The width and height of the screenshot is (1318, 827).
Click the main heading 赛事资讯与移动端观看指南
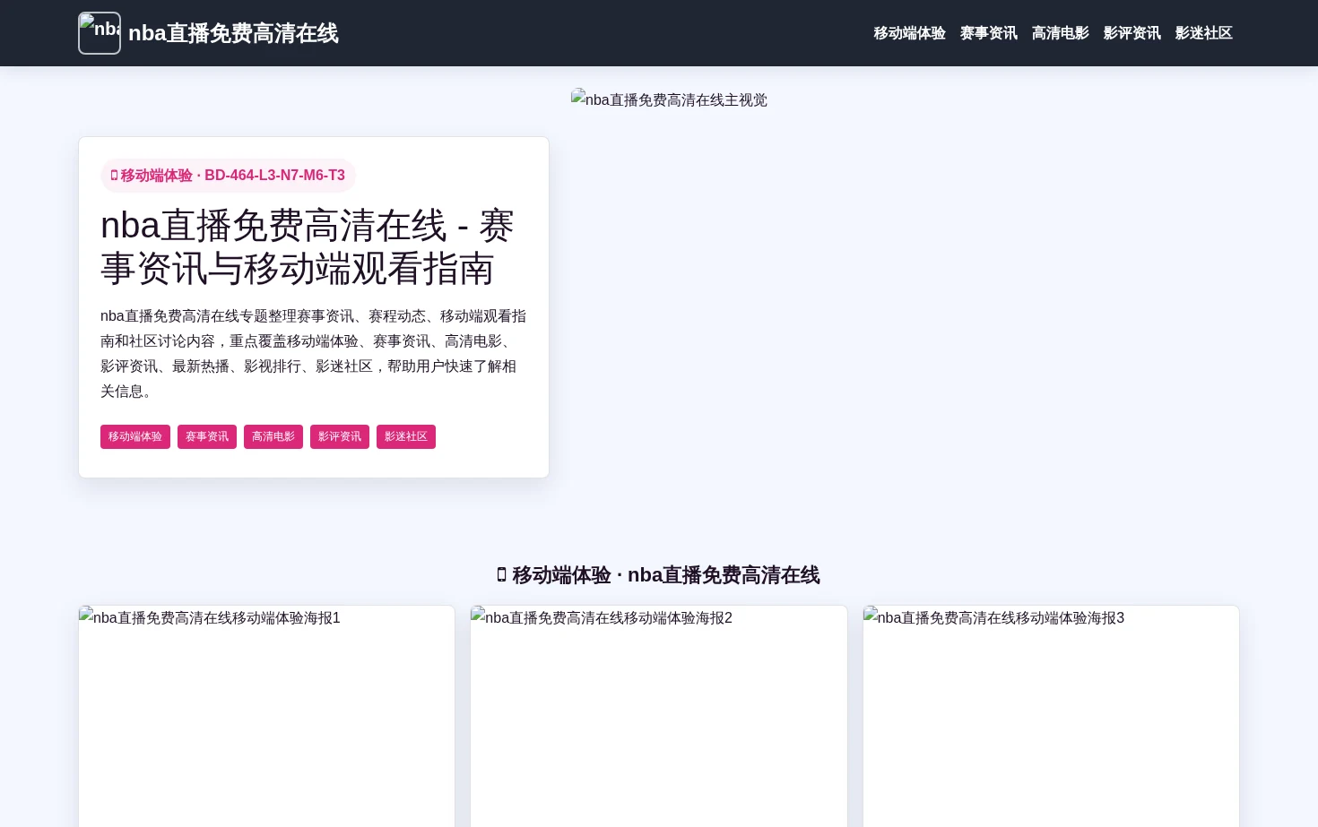307,247
